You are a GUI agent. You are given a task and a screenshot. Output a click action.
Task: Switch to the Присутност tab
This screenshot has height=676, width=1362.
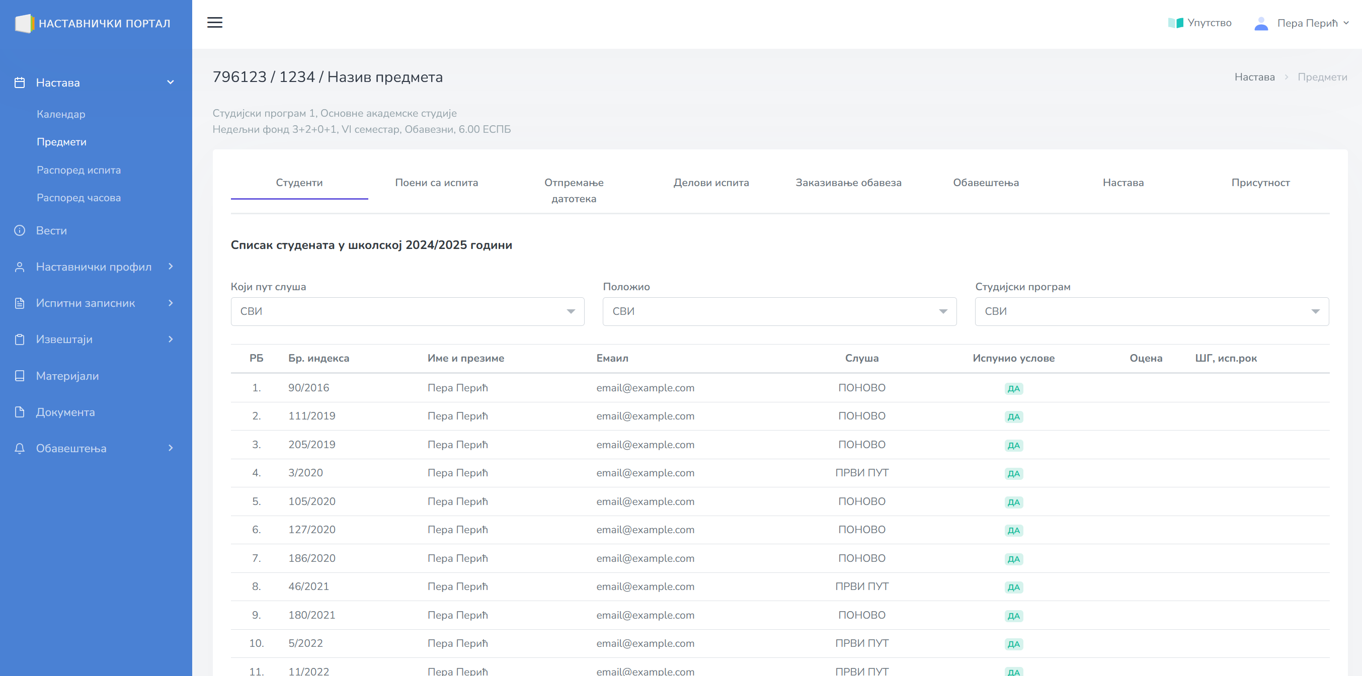(1260, 183)
